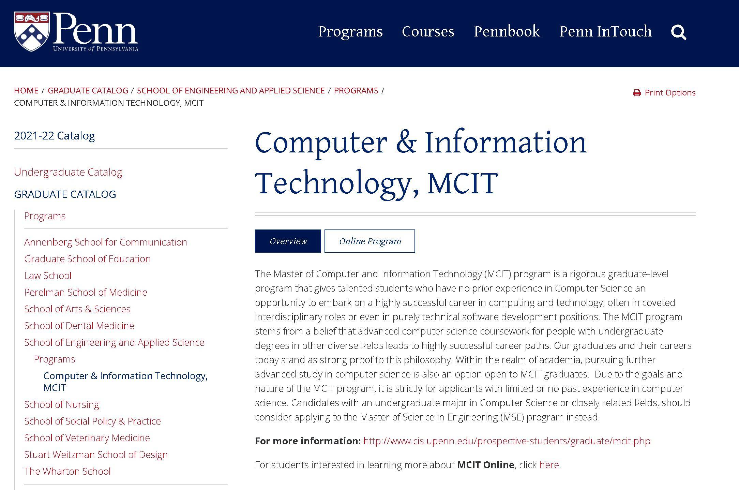Select The Wharton School menu item
The image size is (739, 490).
coord(67,471)
